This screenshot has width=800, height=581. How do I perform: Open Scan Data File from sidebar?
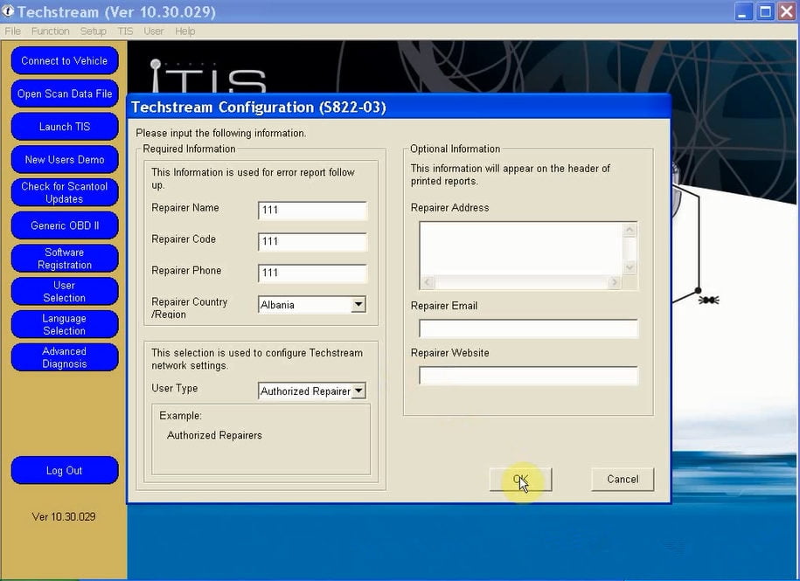tap(65, 93)
